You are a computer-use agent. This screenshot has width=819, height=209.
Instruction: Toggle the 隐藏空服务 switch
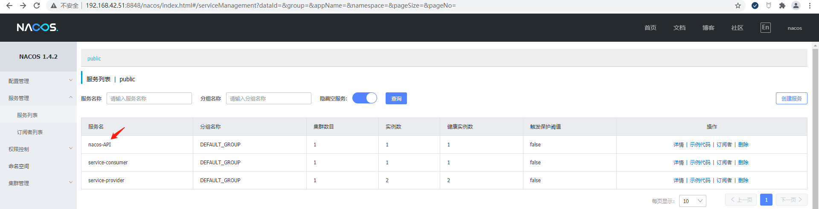pos(365,98)
